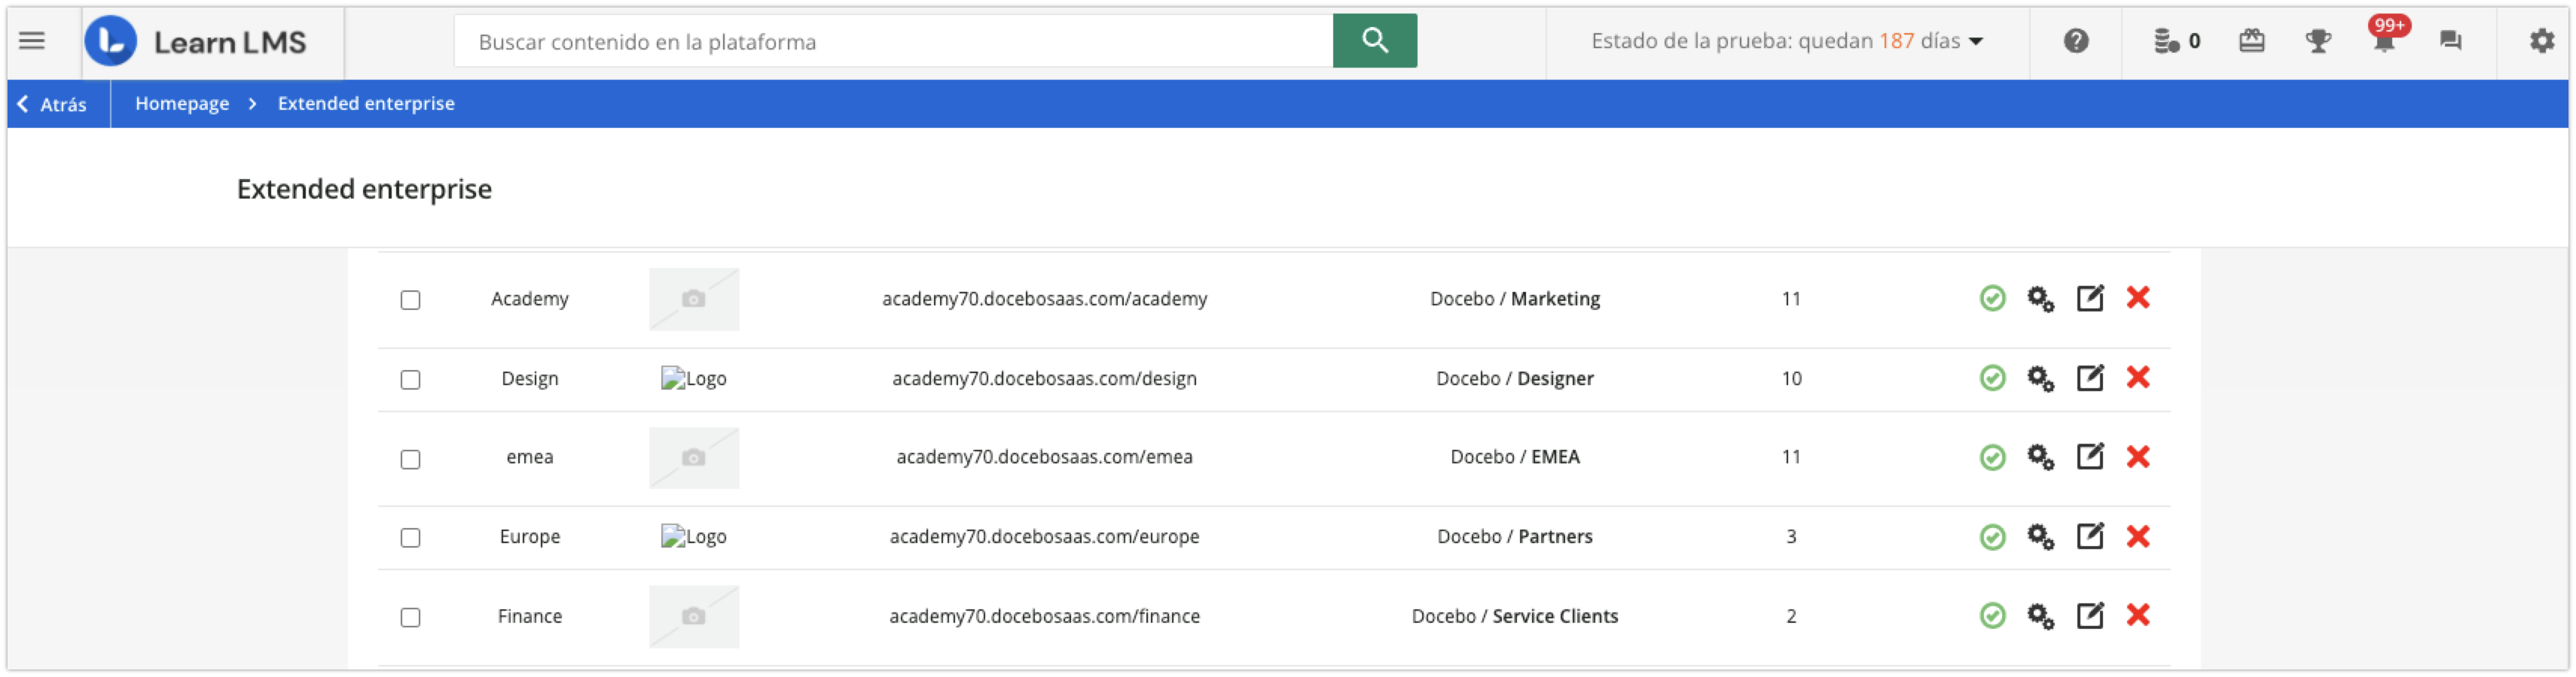Toggle active status for Europe row
The image size is (2576, 677).
click(1992, 537)
